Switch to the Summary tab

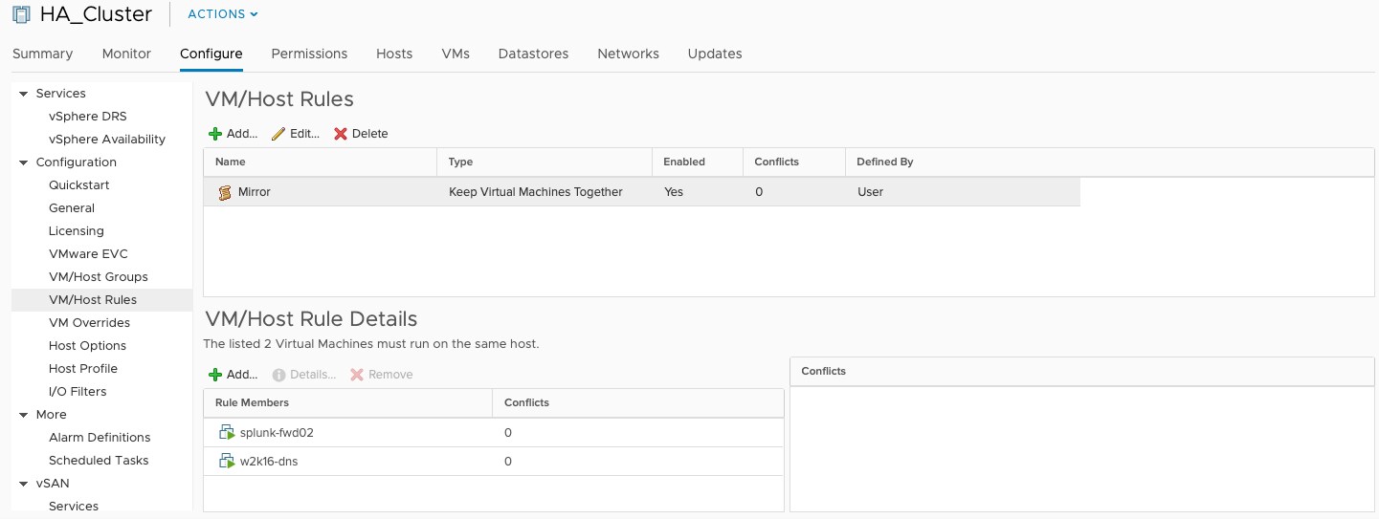coord(42,54)
